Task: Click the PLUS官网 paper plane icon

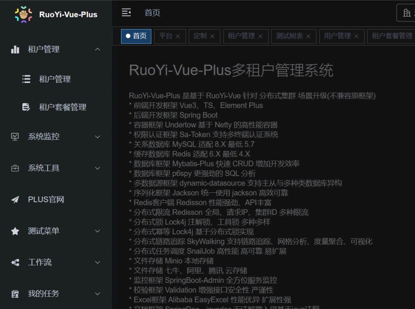Action: coord(15,199)
